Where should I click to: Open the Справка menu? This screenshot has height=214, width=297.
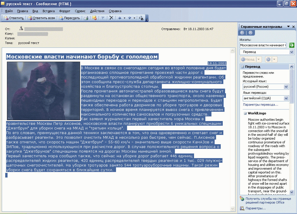pyautogui.click(x=115, y=11)
